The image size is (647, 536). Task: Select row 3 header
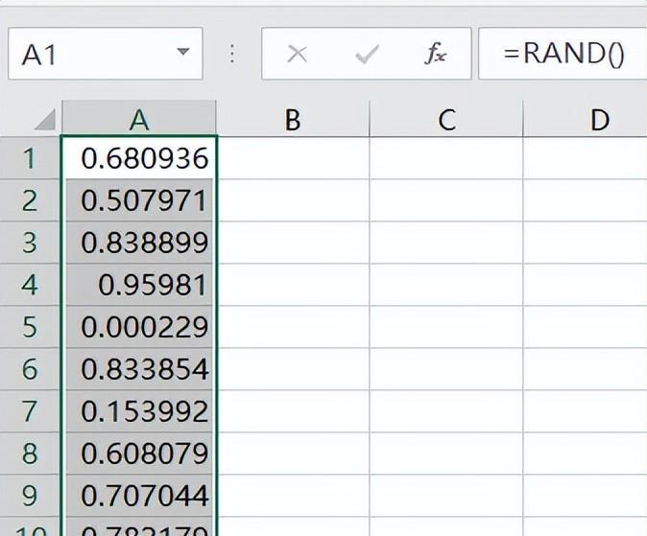coord(30,243)
